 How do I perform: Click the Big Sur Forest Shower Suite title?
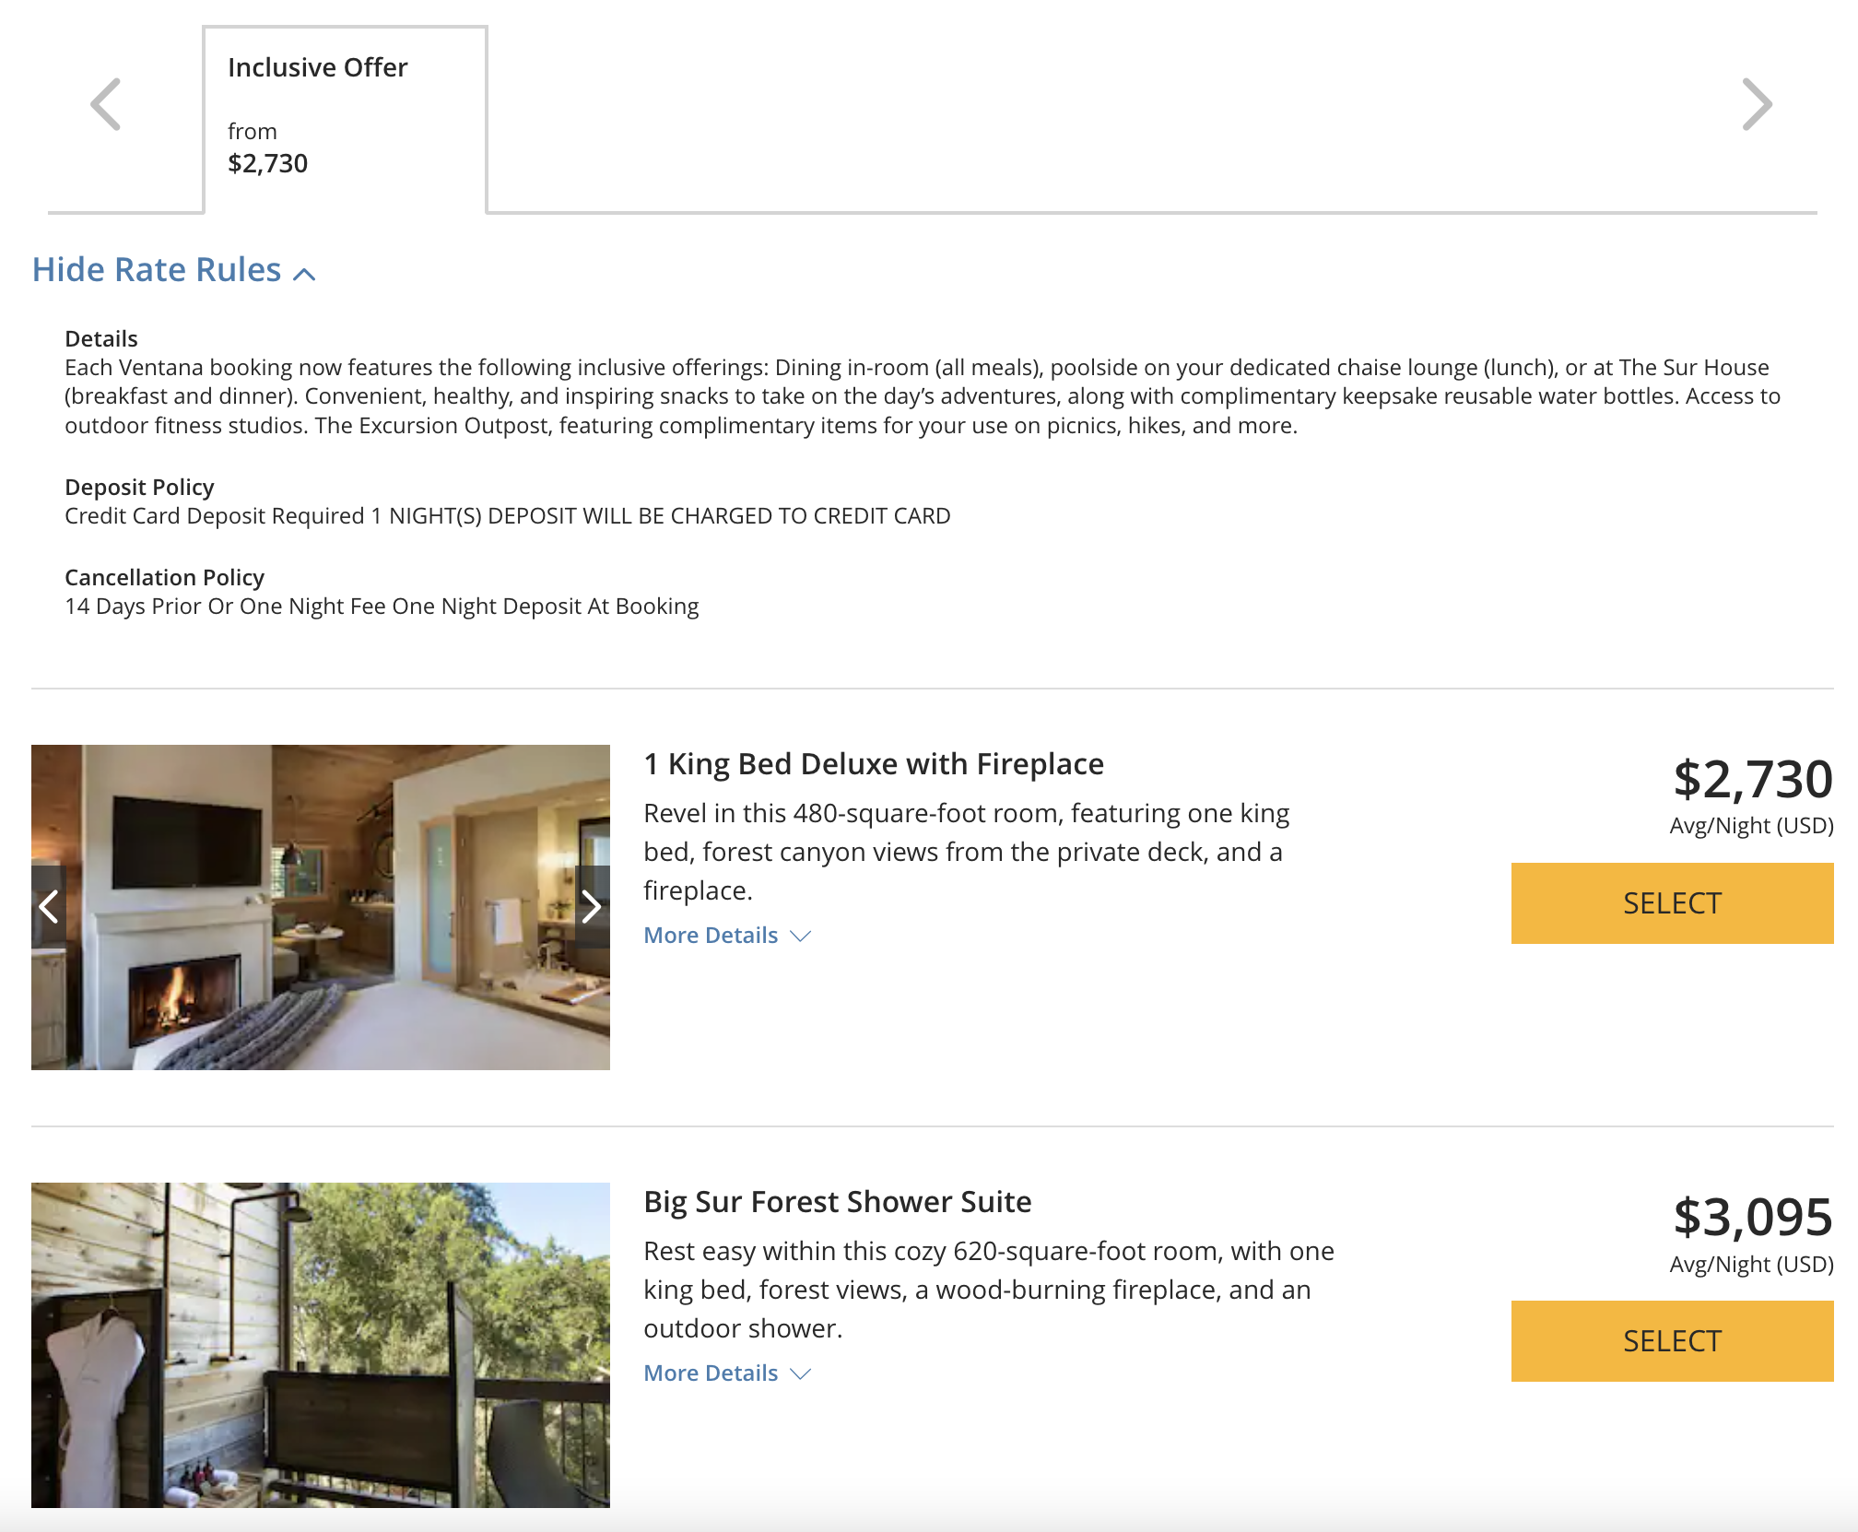pyautogui.click(x=837, y=1202)
